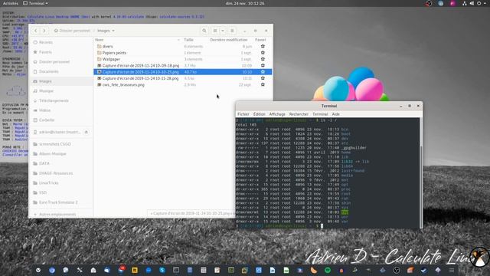
Task: Open Téléchargements in sidebar
Action: pos(61,100)
